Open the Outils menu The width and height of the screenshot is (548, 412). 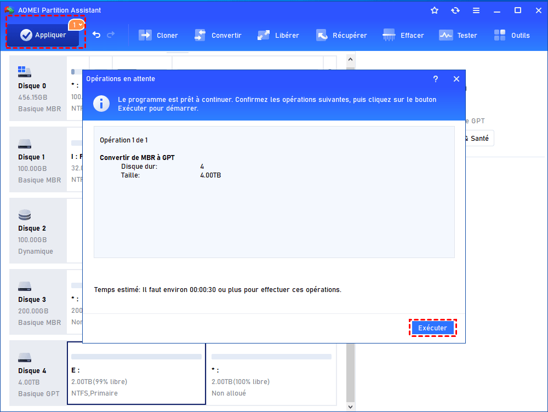click(512, 35)
